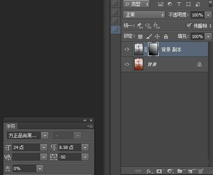Open the 方正品尚黑 font family dropdown
The width and height of the screenshot is (213, 175).
point(28,135)
